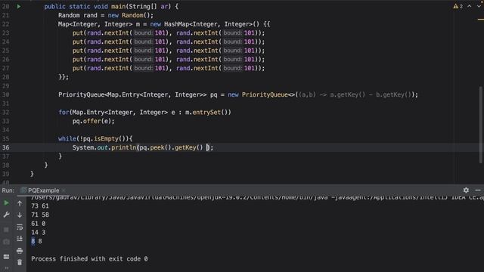
Task: Click the 'Run:' panel label
Action: 8,190
